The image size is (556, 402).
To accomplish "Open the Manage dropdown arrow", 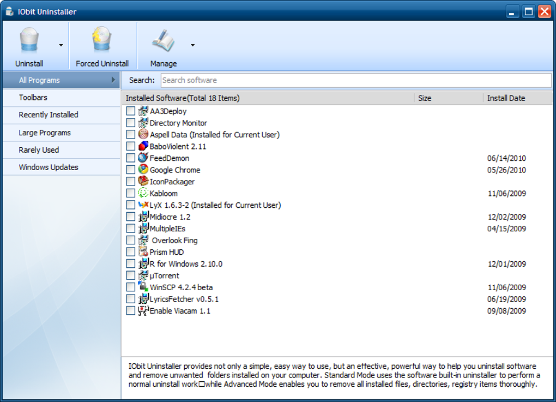I will (x=192, y=46).
